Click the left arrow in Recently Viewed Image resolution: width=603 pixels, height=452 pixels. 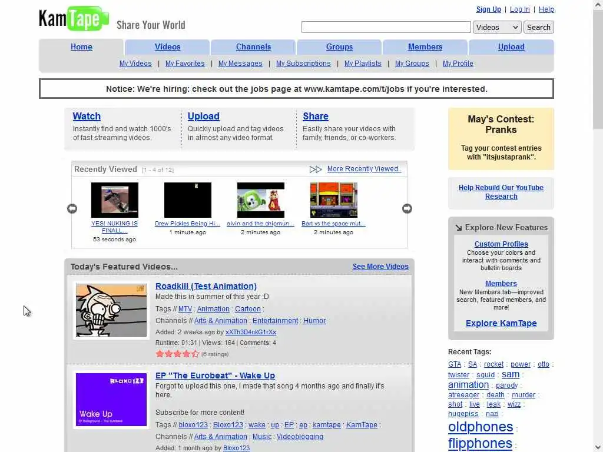point(72,208)
